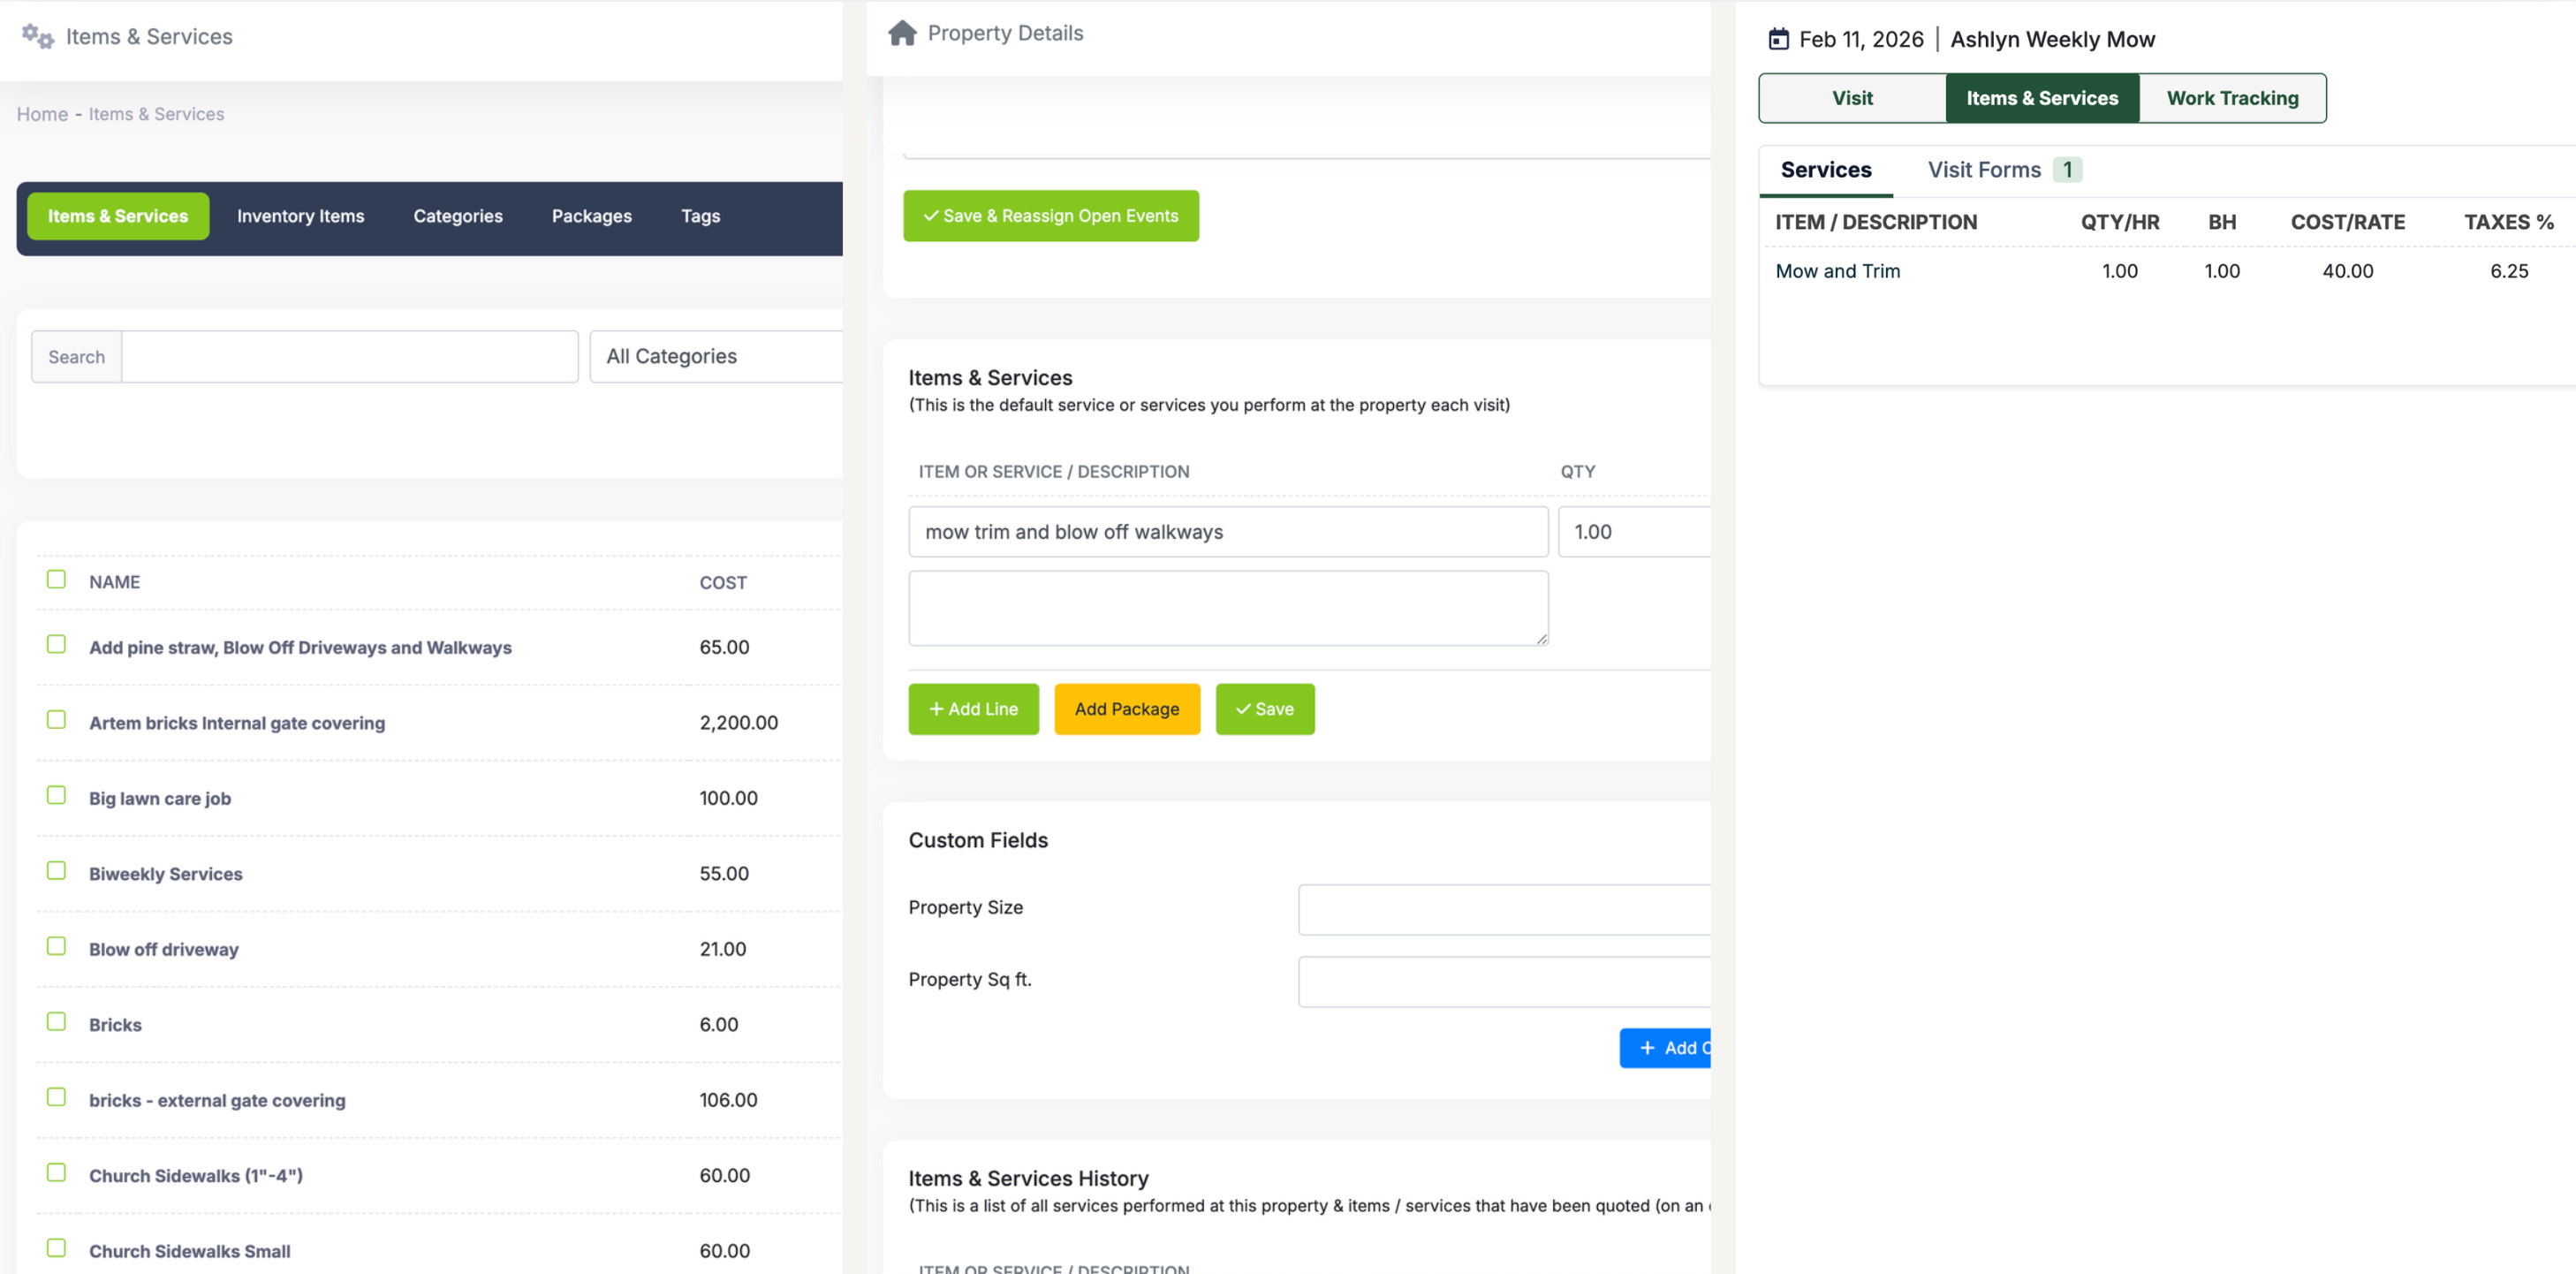Open the Home breadcrumb link

pos(41,114)
